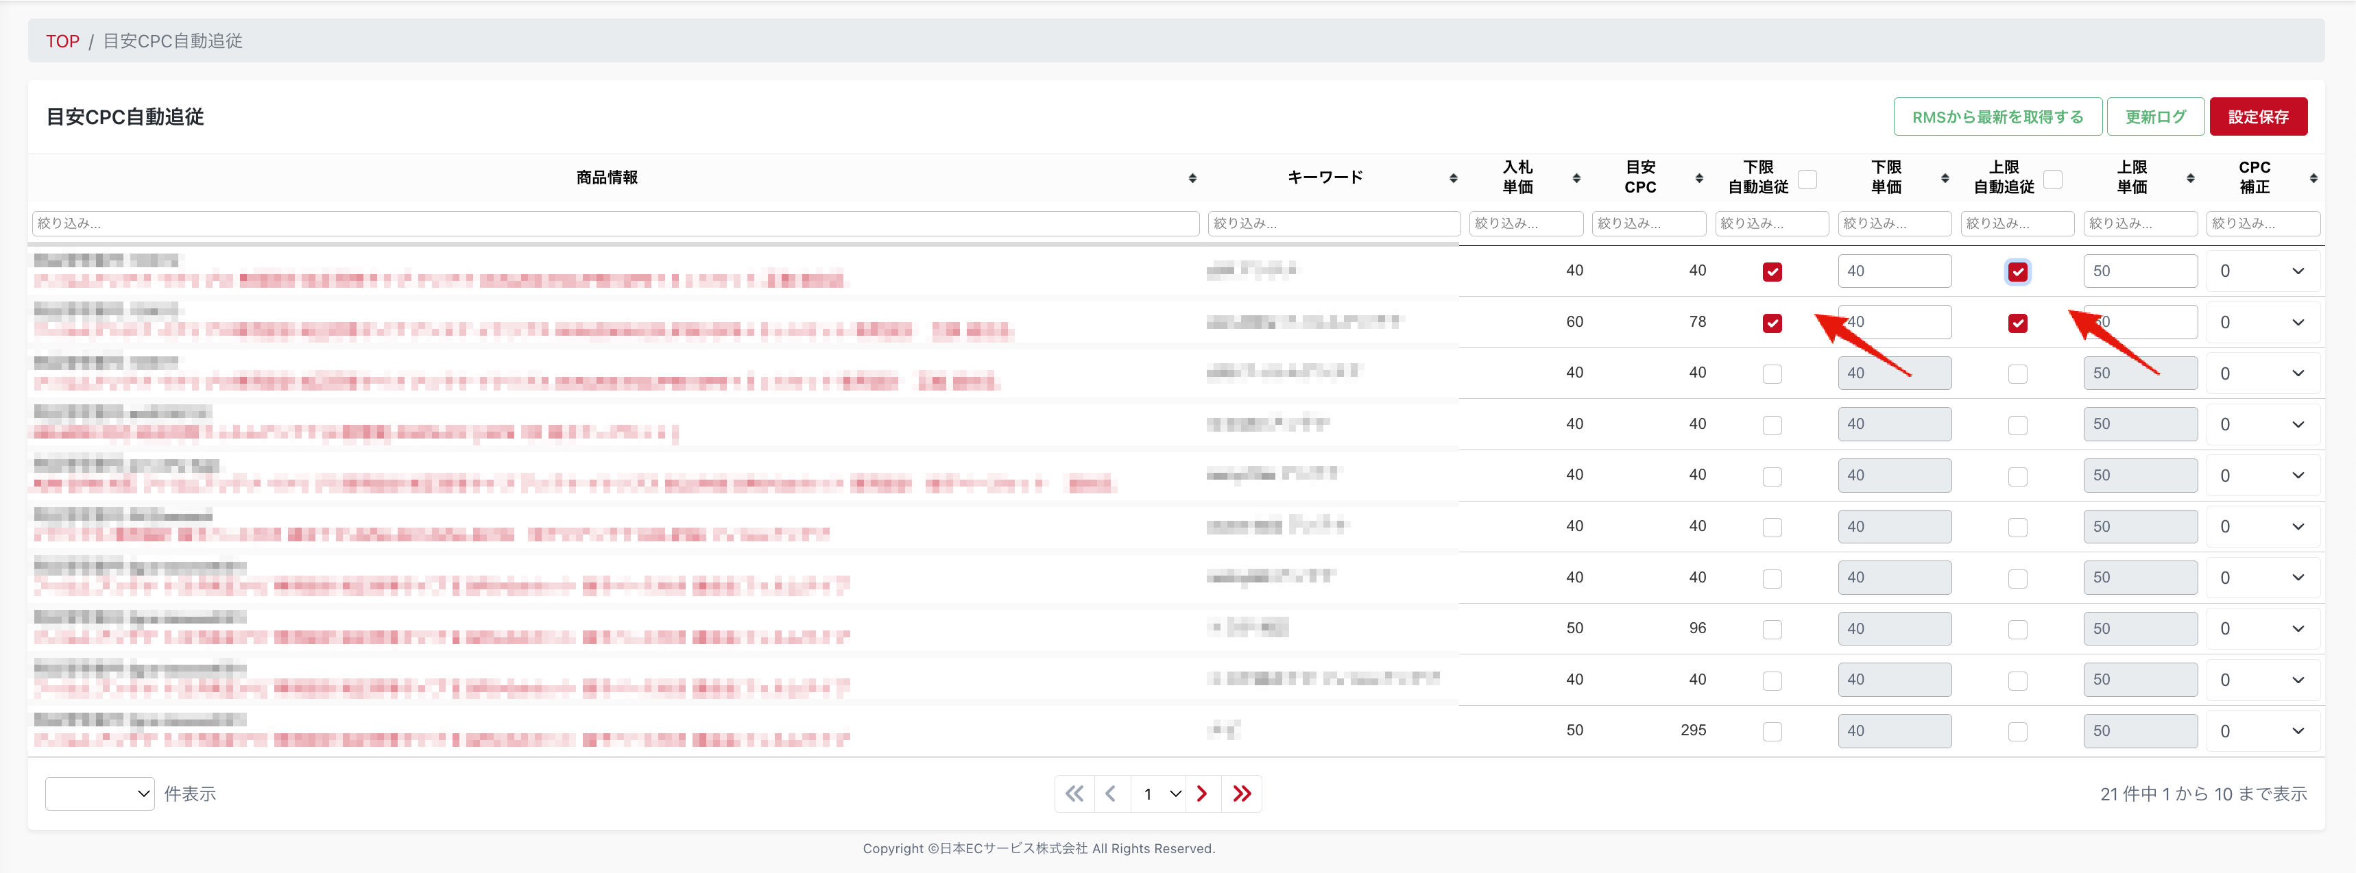Sort by 目安CPC column sort icon
This screenshot has height=873, width=2356.
pyautogui.click(x=1698, y=178)
